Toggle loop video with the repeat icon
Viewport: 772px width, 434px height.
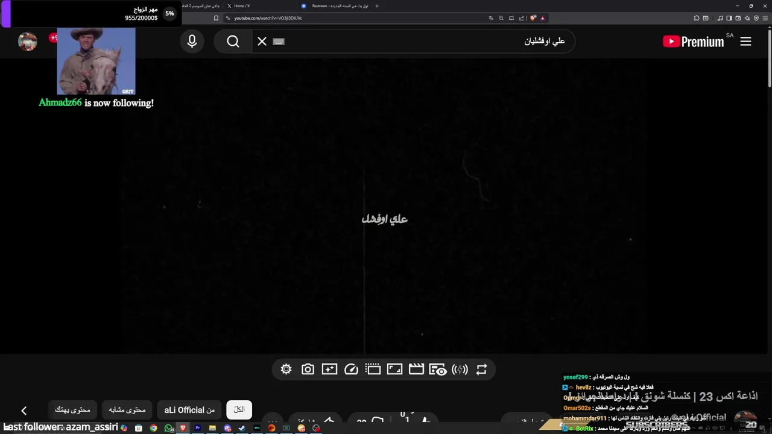[x=481, y=370]
